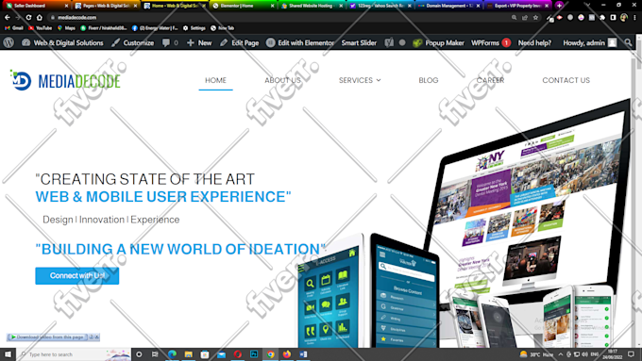The image size is (642, 361).
Task: Open Smart Slider from admin bar
Action: 359,42
